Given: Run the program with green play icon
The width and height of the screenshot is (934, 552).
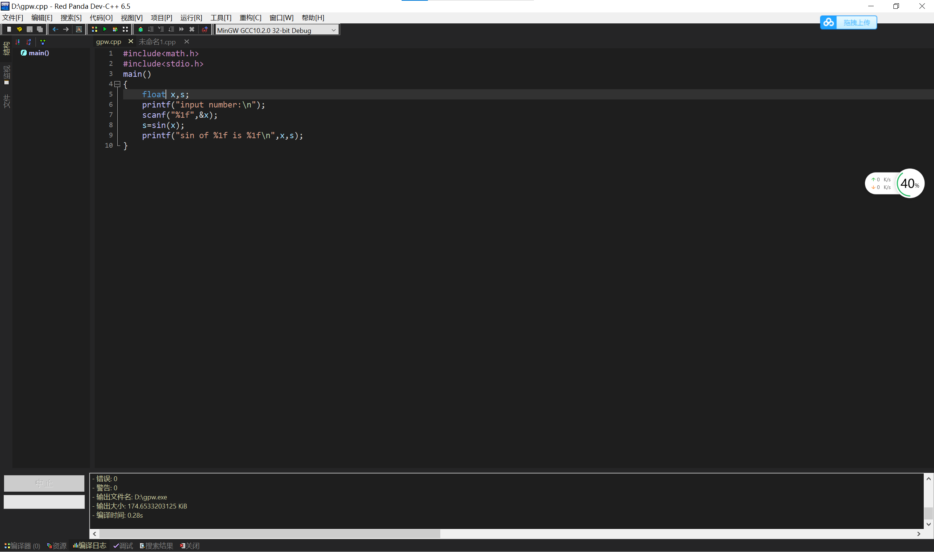Looking at the screenshot, I should (x=105, y=29).
